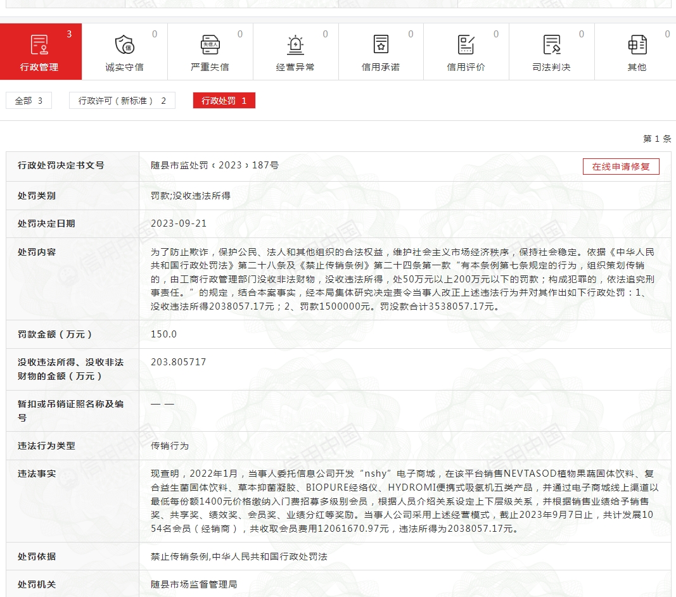Click the decision date 2023-09-21
Image resolution: width=676 pixels, height=597 pixels.
pos(179,223)
